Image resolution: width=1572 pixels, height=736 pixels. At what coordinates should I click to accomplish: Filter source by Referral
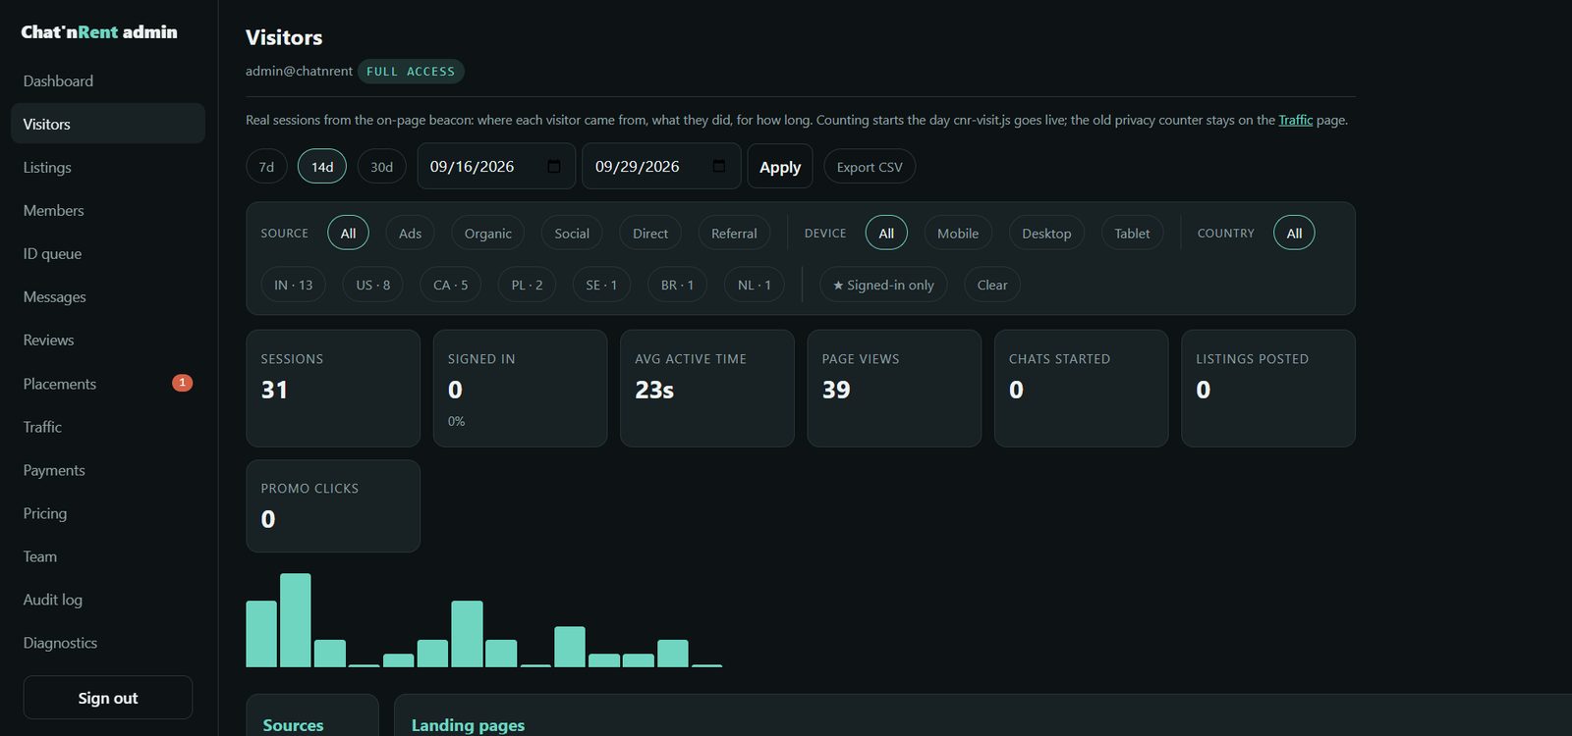tap(734, 233)
